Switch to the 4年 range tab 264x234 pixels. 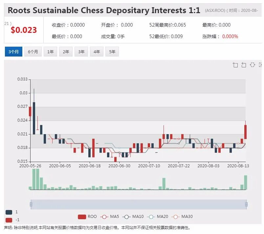[x=97, y=52]
